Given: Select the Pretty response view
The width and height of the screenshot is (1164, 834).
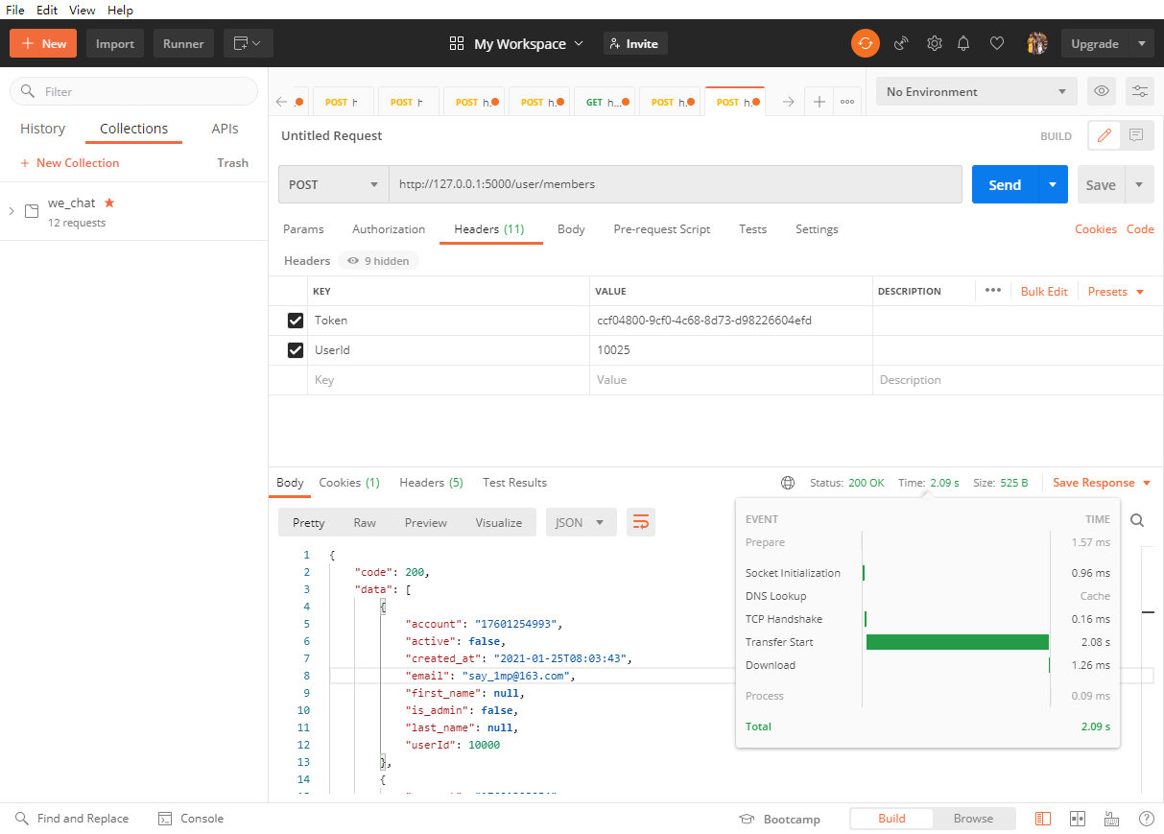Looking at the screenshot, I should click(x=309, y=522).
